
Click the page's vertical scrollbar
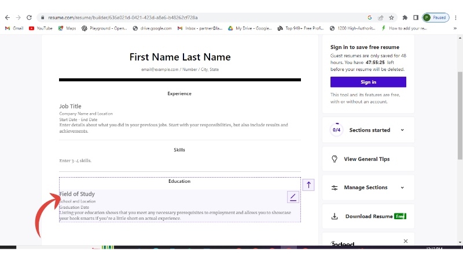coord(460,115)
